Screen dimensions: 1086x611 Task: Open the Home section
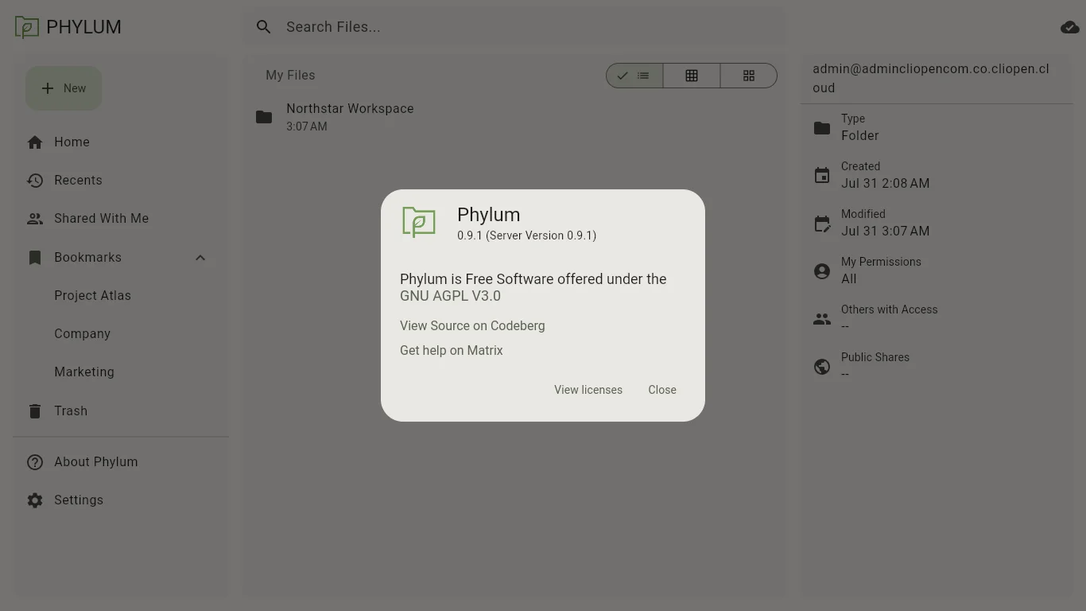tap(121, 142)
